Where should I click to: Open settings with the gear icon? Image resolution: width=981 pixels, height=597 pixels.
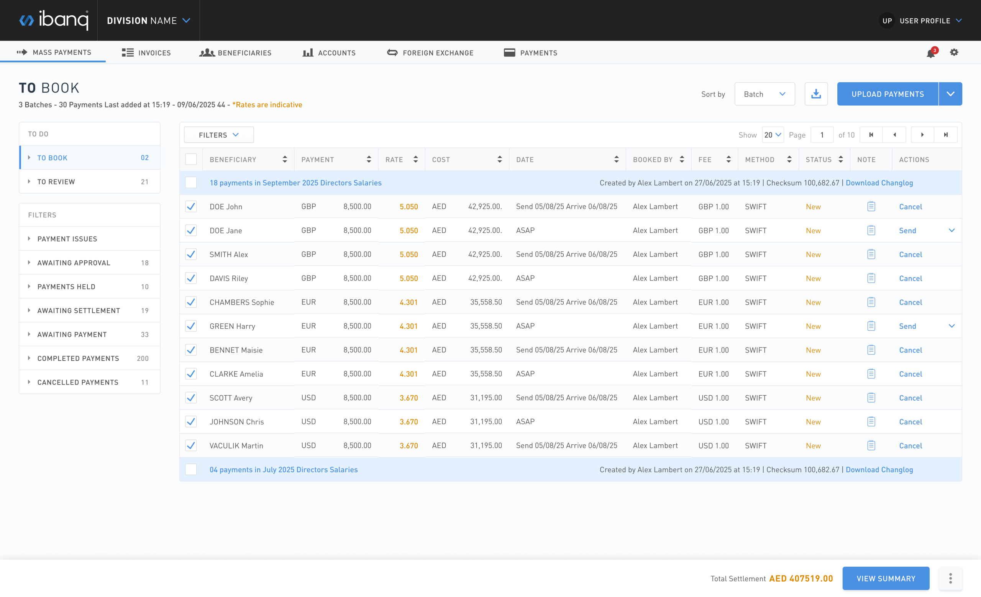(x=954, y=52)
